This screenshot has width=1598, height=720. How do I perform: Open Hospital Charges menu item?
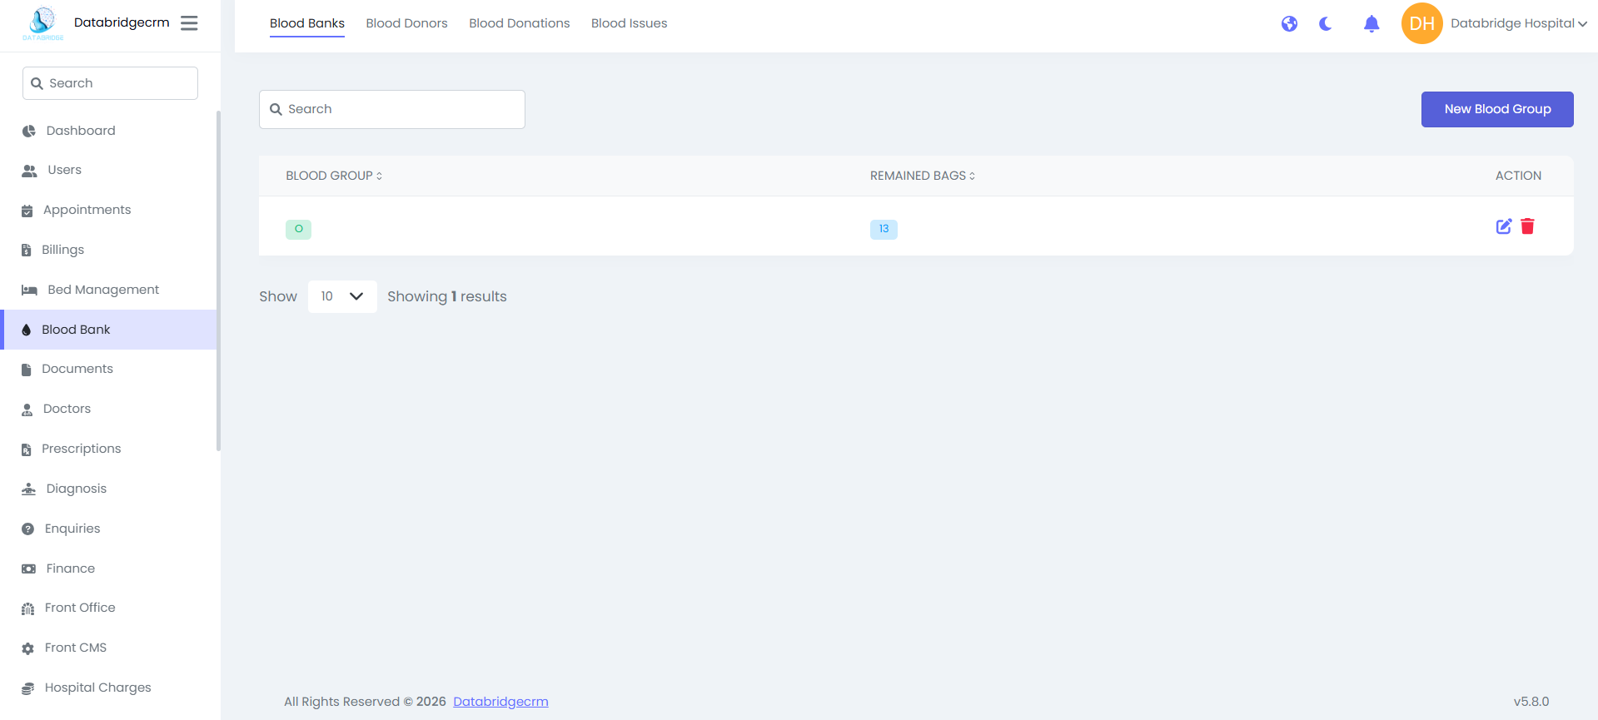tap(108, 688)
